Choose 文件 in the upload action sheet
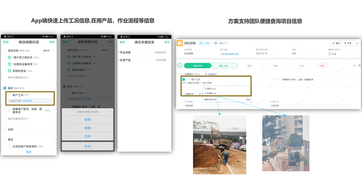This screenshot has height=175, width=362. coord(87,137)
